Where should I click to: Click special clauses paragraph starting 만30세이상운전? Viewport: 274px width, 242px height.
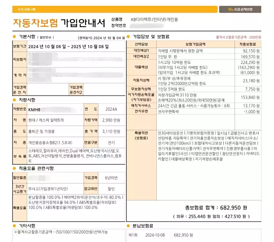pos(209,146)
